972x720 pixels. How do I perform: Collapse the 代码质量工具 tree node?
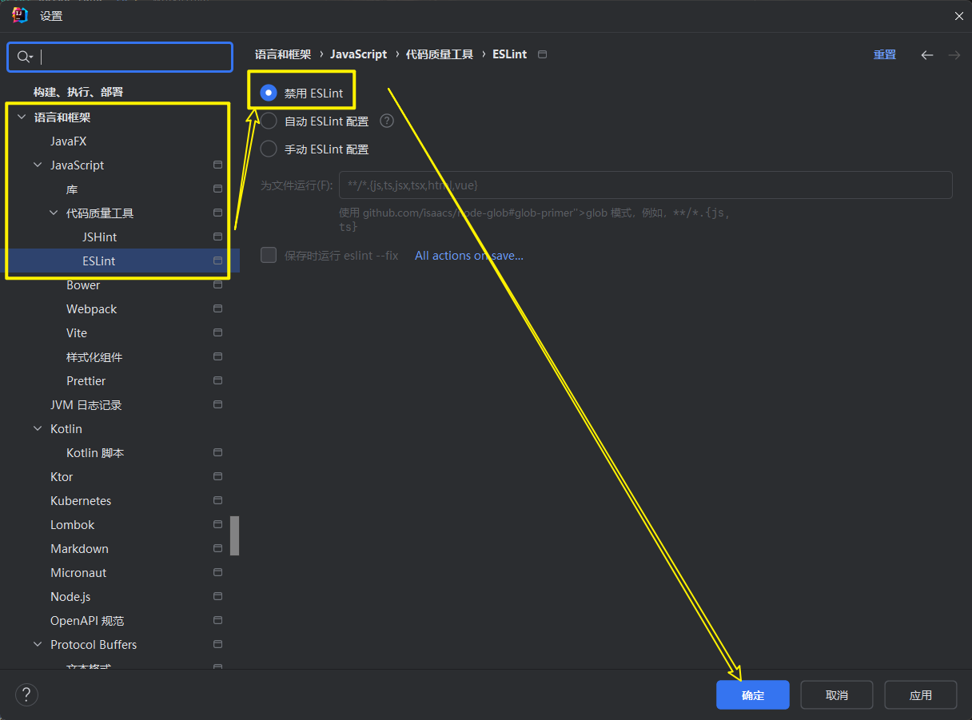(54, 213)
